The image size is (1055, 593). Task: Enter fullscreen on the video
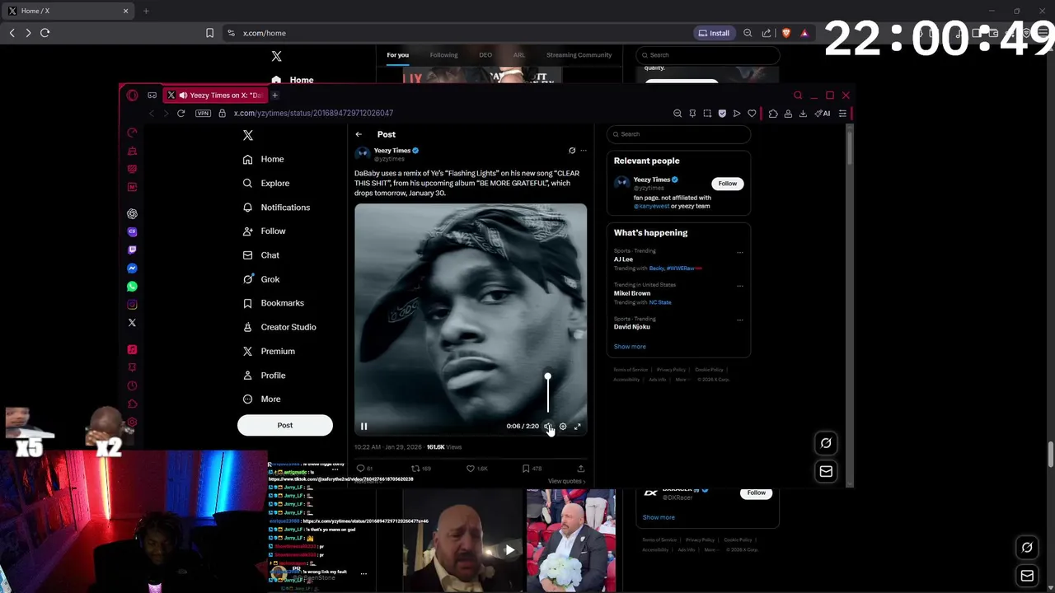pos(577,426)
